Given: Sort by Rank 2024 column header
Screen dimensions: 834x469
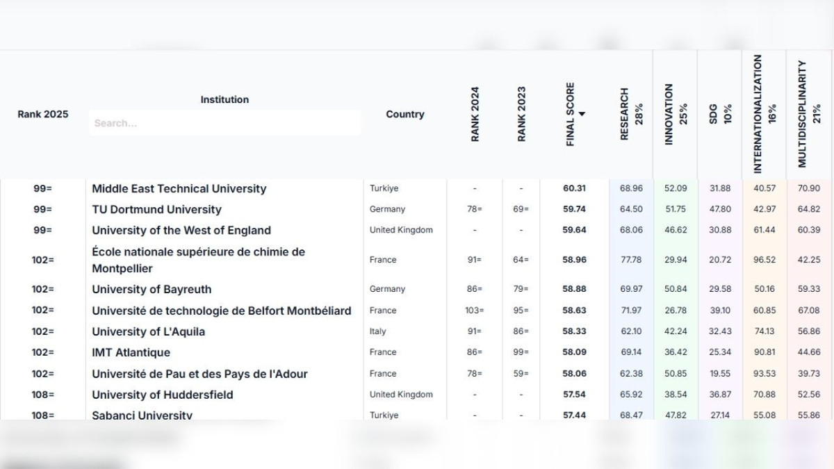Looking at the screenshot, I should tap(475, 114).
